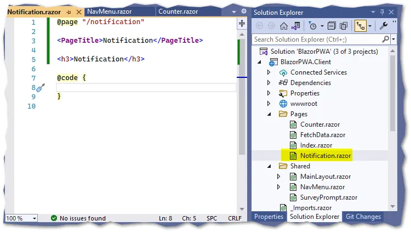
Task: Select SurveyPrompt.razor in the Shared folder
Action: click(x=329, y=197)
